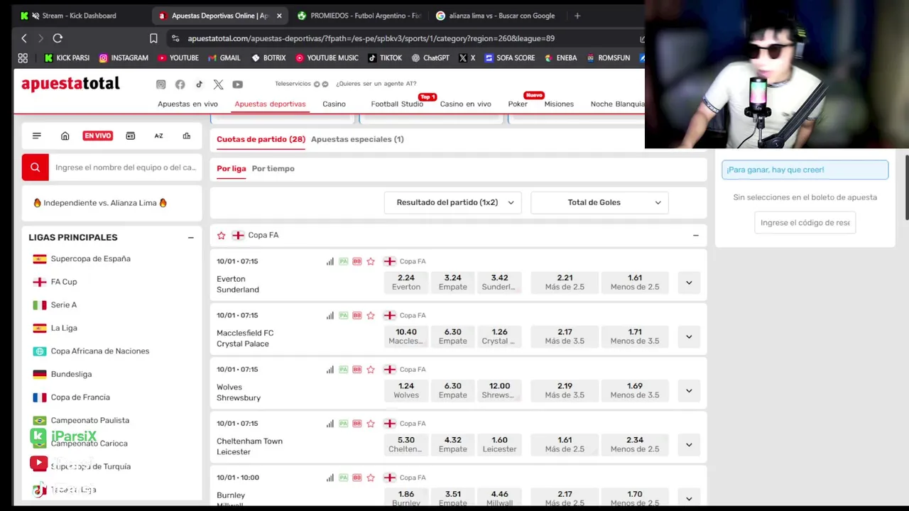909x511 pixels.
Task: Open the Poker menu item
Action: [518, 104]
